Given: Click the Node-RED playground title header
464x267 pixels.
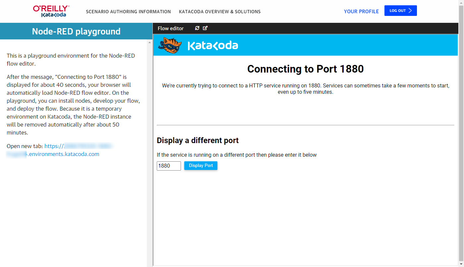Looking at the screenshot, I should click(x=76, y=31).
